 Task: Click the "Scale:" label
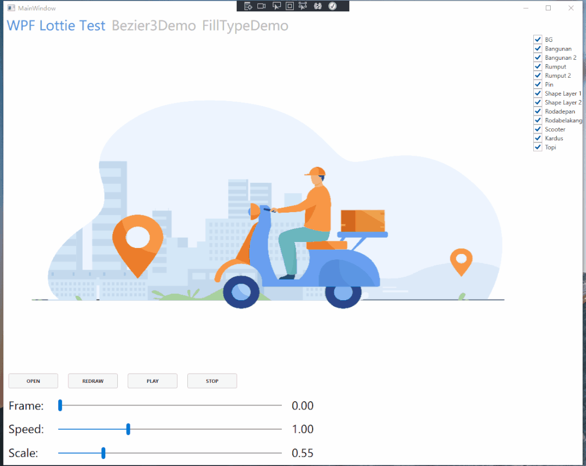[x=23, y=453]
